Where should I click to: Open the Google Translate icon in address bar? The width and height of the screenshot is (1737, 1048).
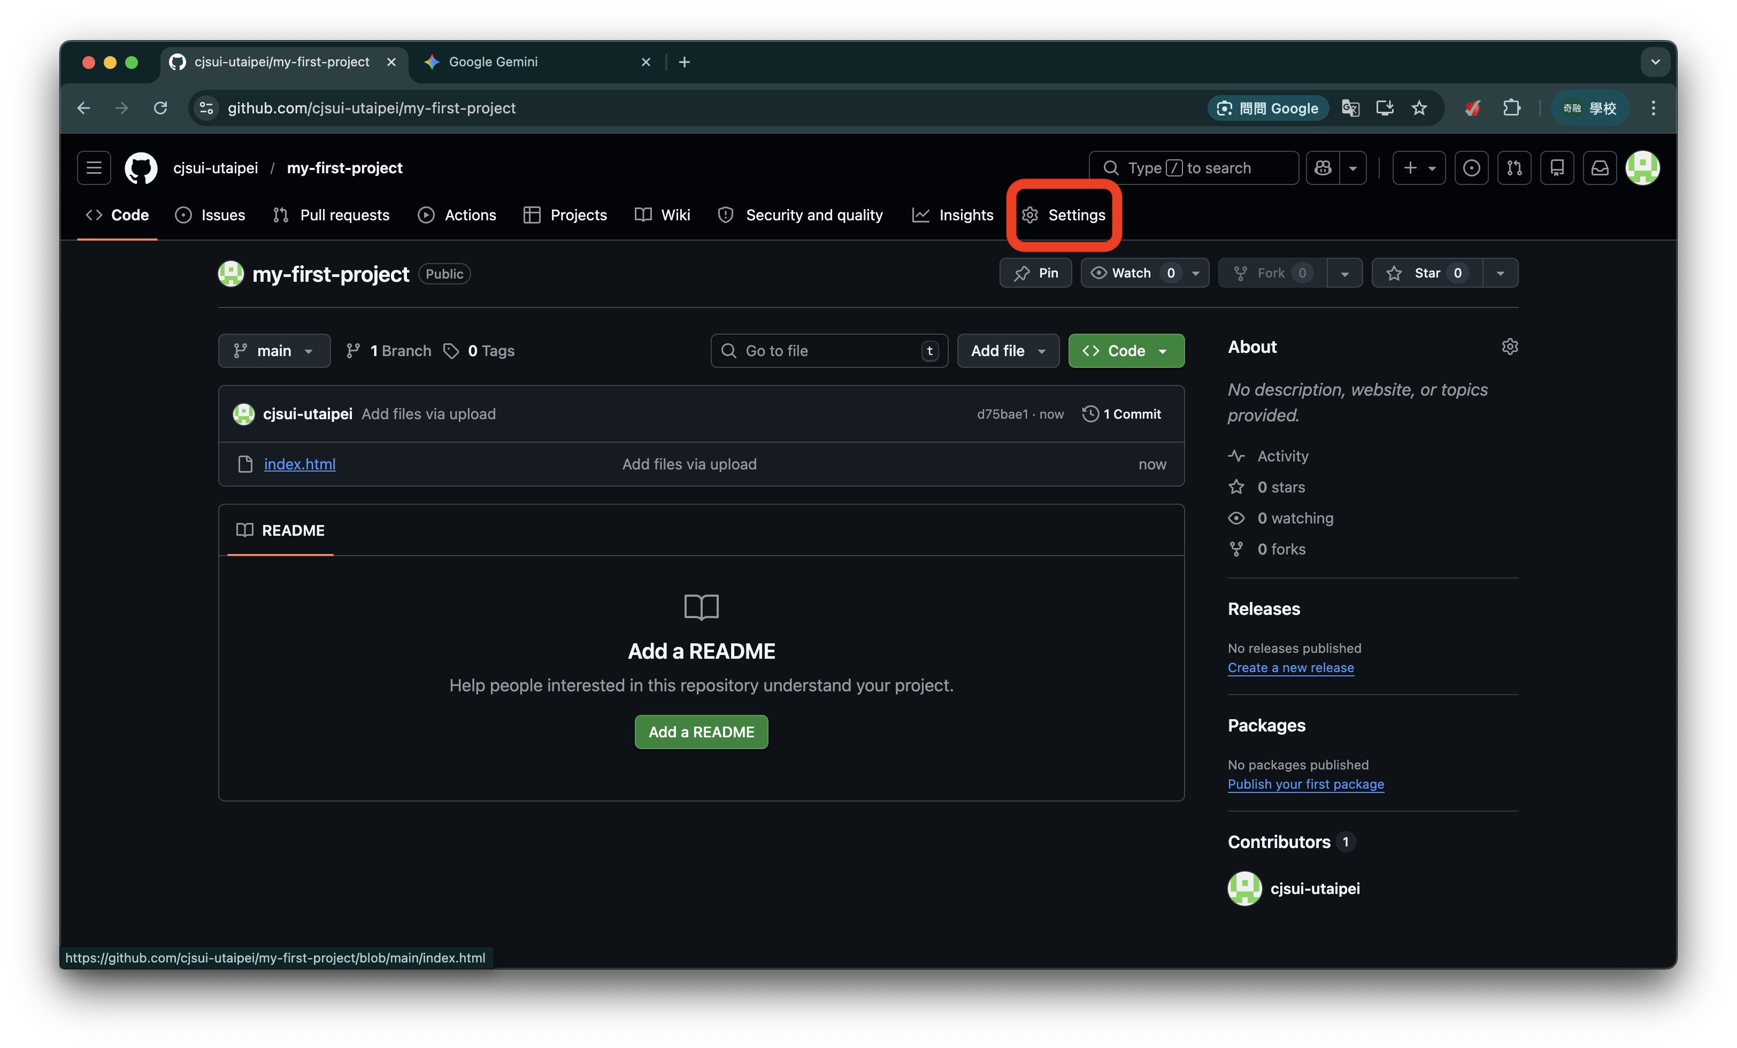(x=1350, y=108)
